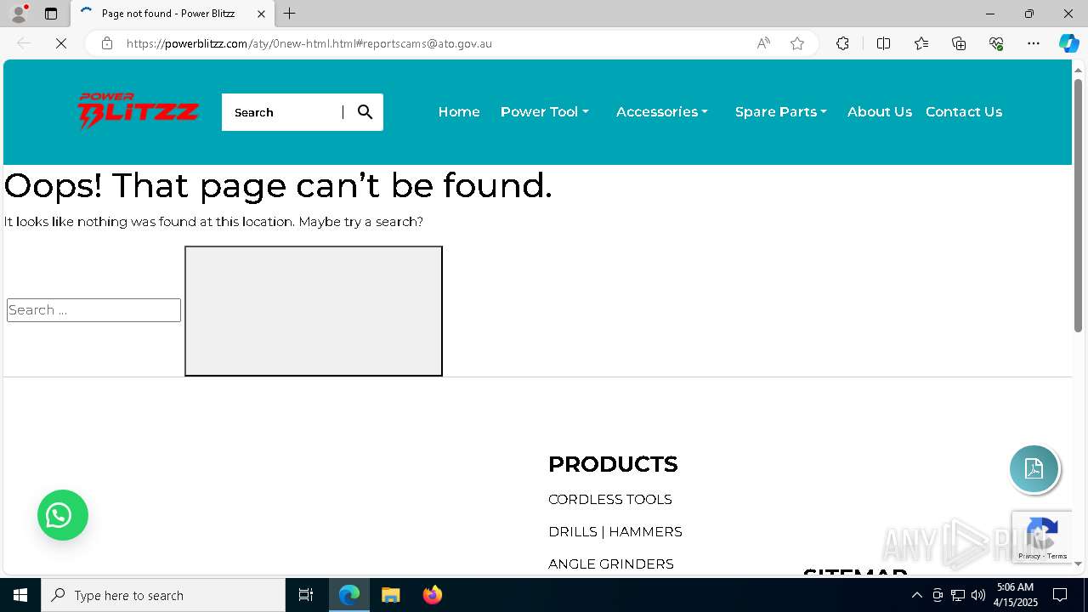Focus the 'Search …' field on 404 page
Screen dimensions: 1088x612
click(93, 310)
